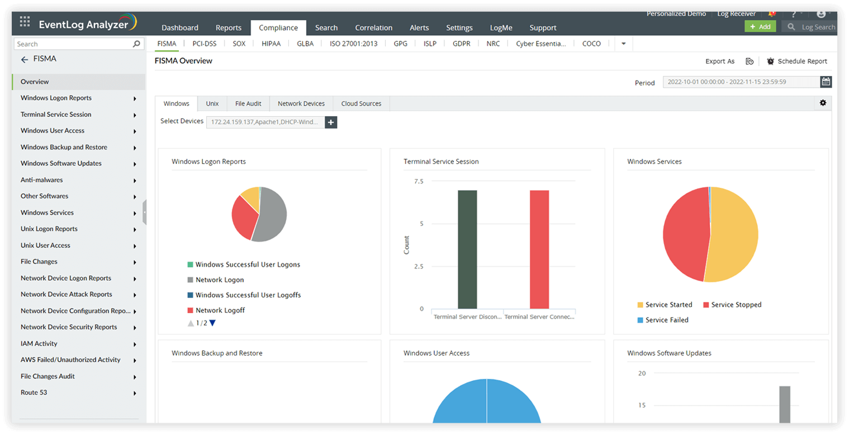Open the Support tab
The height and width of the screenshot is (435, 849).
coord(543,27)
